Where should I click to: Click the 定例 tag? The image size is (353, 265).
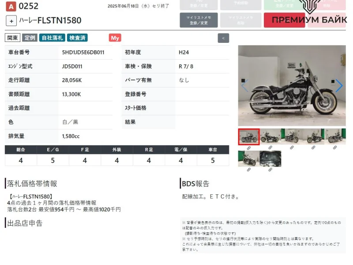30,38
